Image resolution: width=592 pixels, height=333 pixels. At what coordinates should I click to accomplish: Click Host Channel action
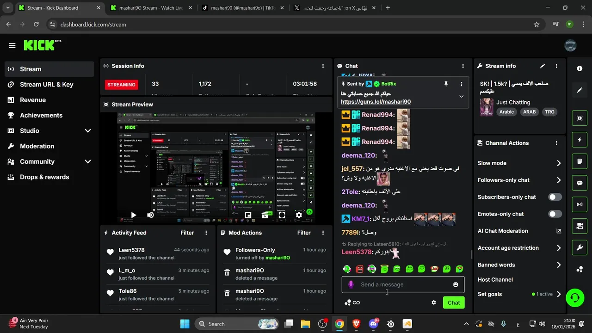495,280
